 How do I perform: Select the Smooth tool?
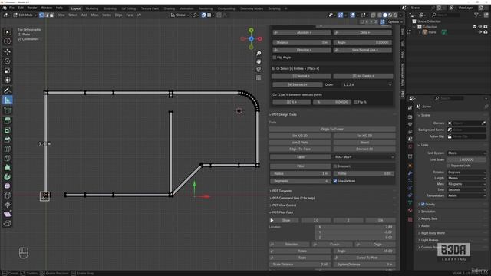(x=7, y=186)
